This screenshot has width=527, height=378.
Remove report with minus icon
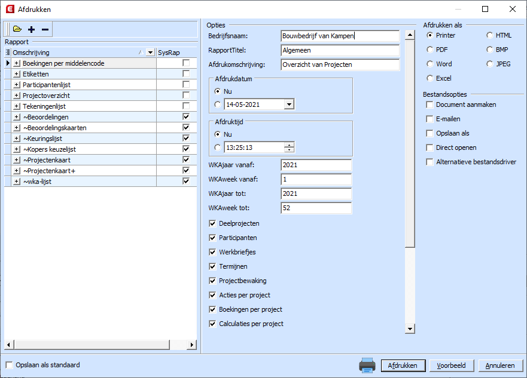tap(45, 29)
